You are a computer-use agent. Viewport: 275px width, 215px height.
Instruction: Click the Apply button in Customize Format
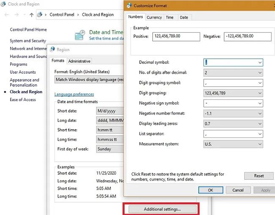coord(264,190)
